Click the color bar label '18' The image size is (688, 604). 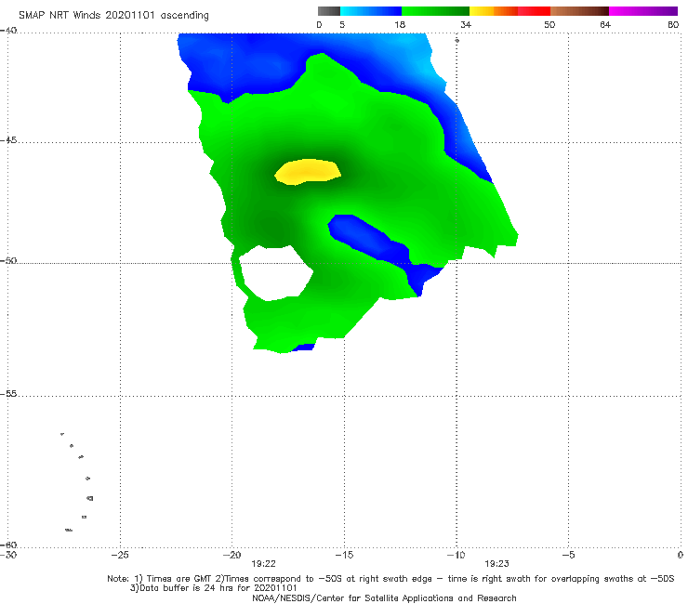[x=400, y=24]
